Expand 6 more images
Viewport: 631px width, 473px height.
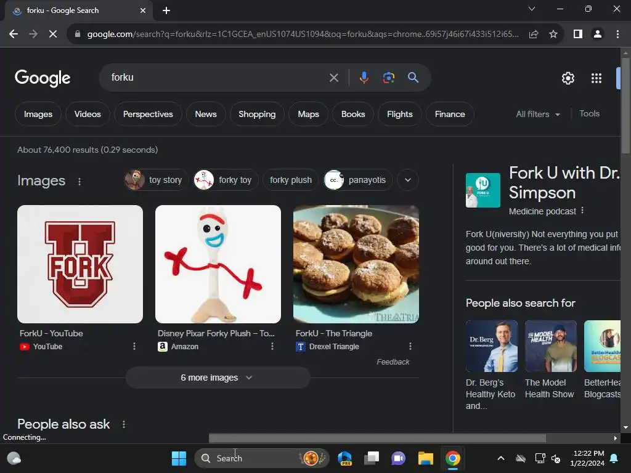pyautogui.click(x=218, y=378)
